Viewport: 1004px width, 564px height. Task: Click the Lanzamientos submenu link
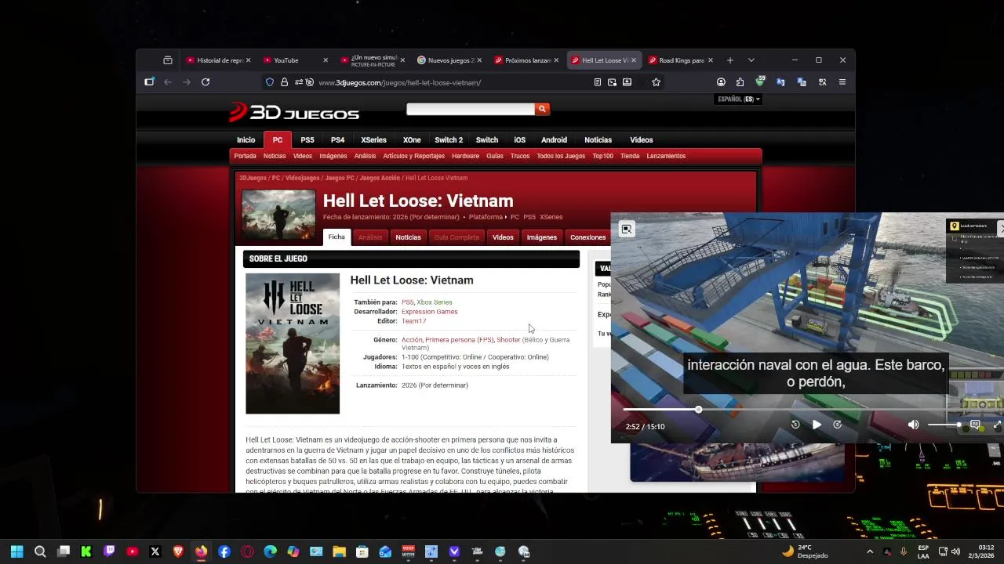[x=666, y=156]
